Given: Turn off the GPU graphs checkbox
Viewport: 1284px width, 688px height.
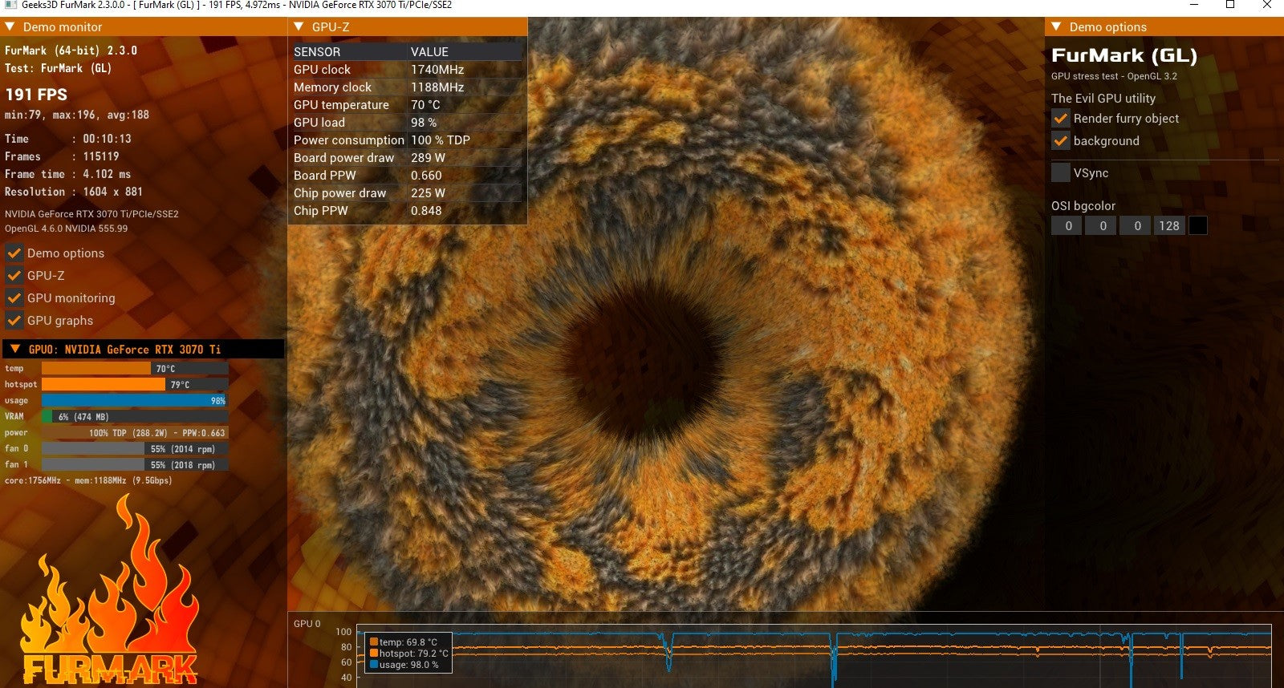Looking at the screenshot, I should (14, 320).
